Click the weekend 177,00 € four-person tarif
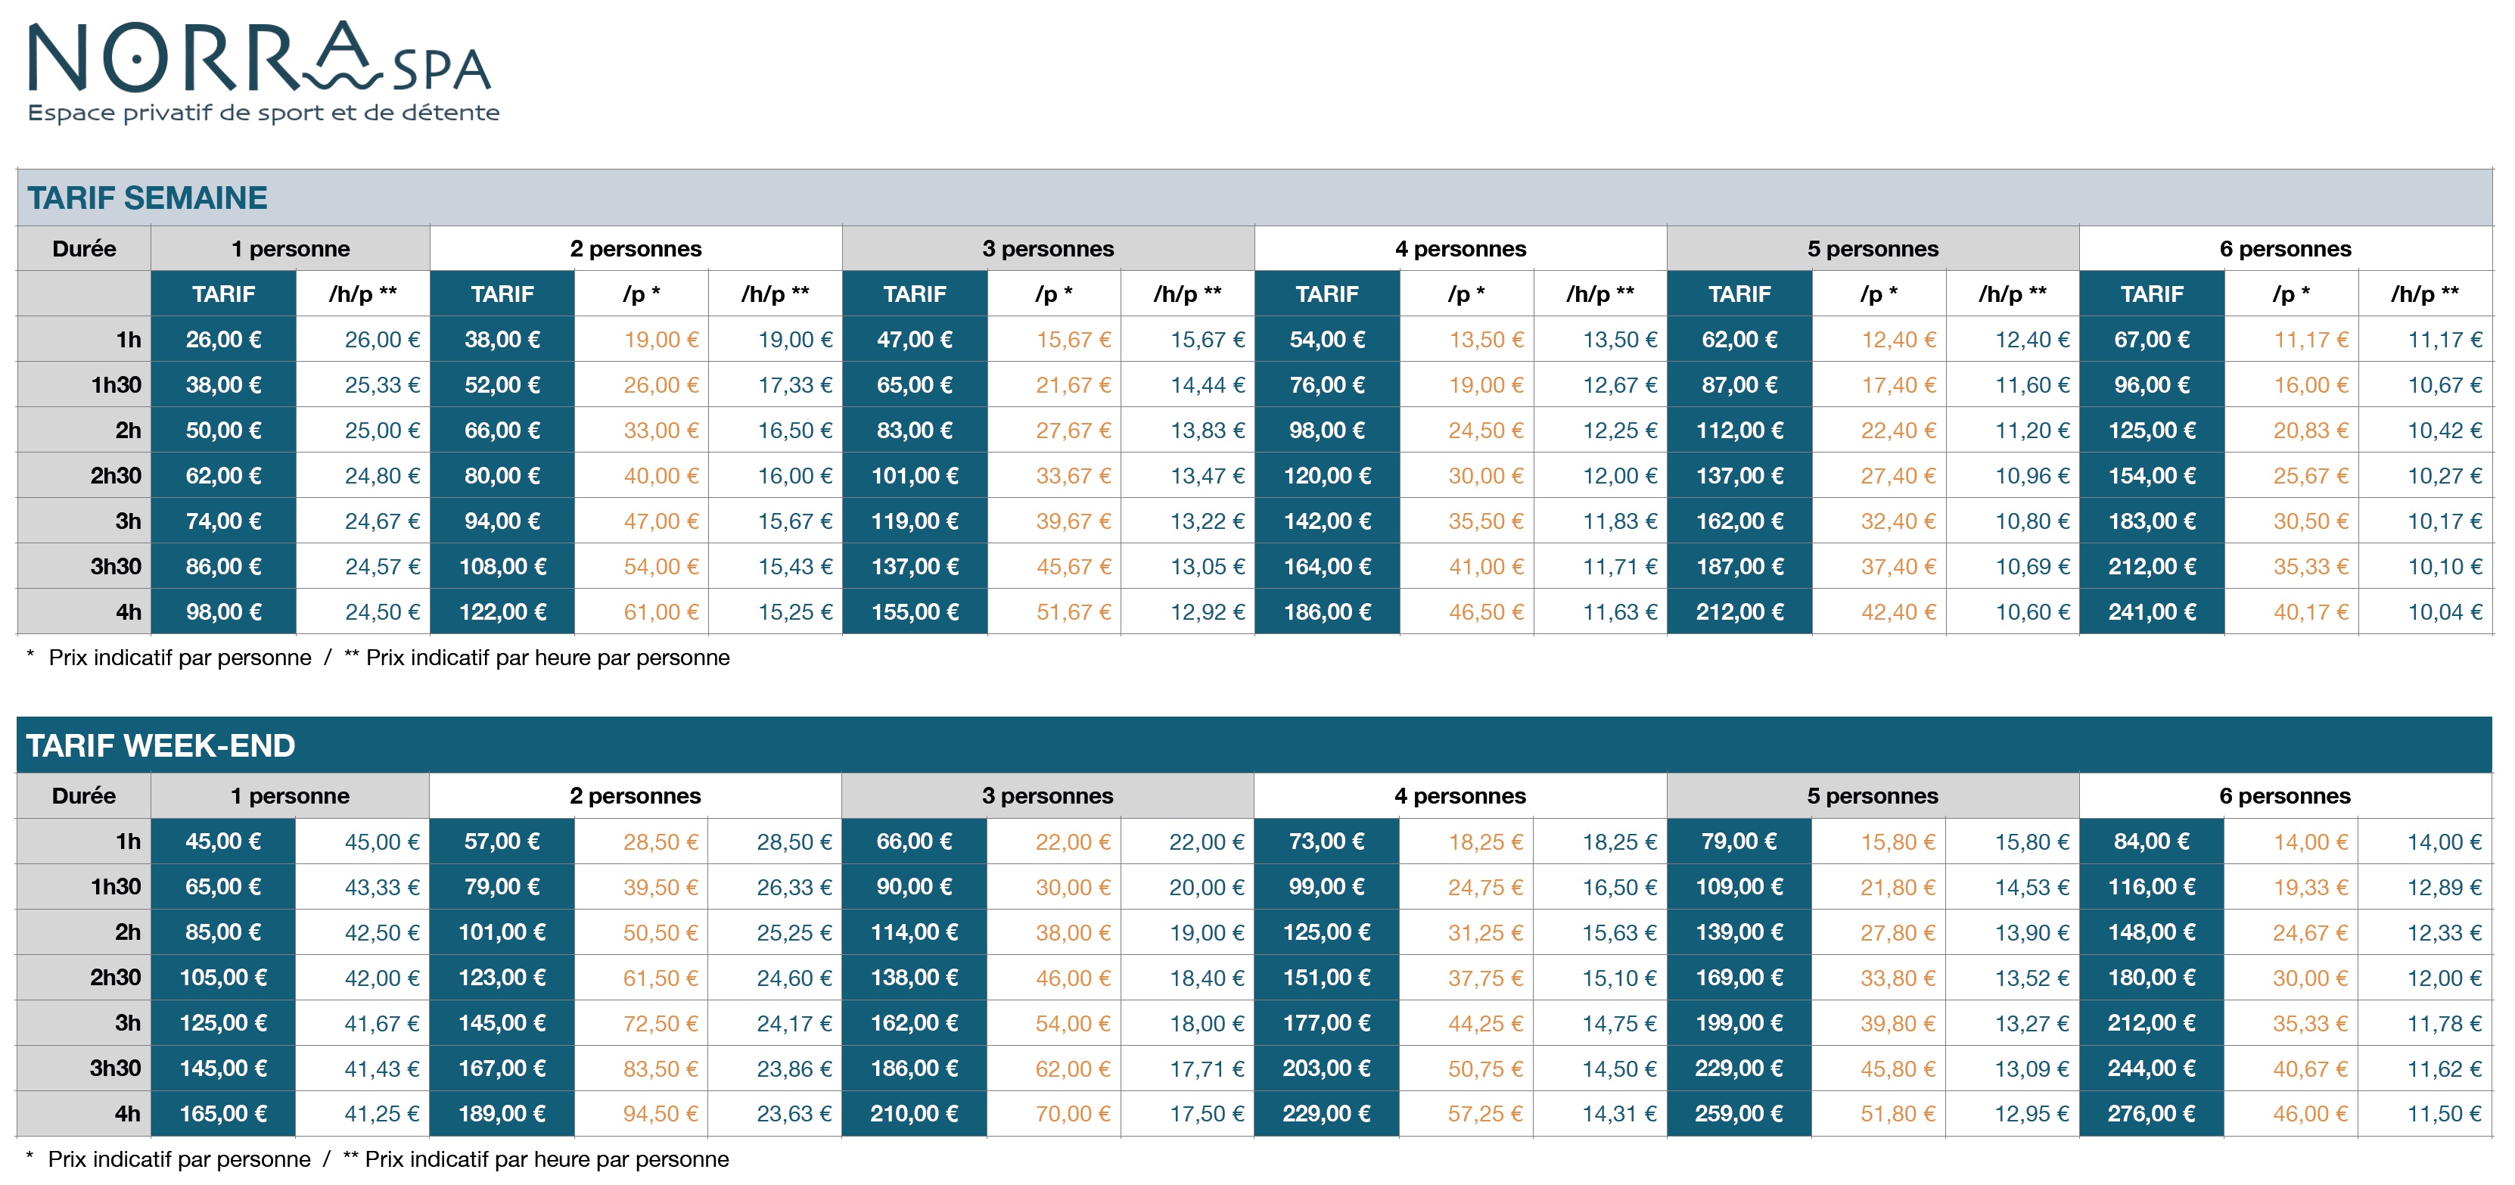This screenshot has height=1185, width=2515. (x=1326, y=1023)
